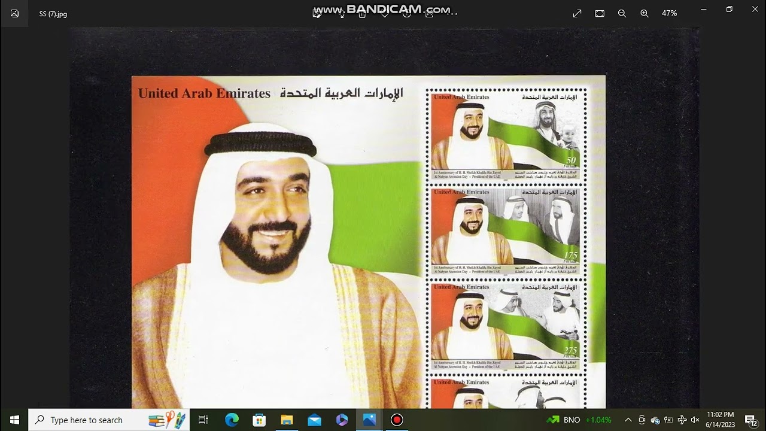Open the purple hexagon app on the taskbar
This screenshot has height=431, width=766.
coord(342,420)
